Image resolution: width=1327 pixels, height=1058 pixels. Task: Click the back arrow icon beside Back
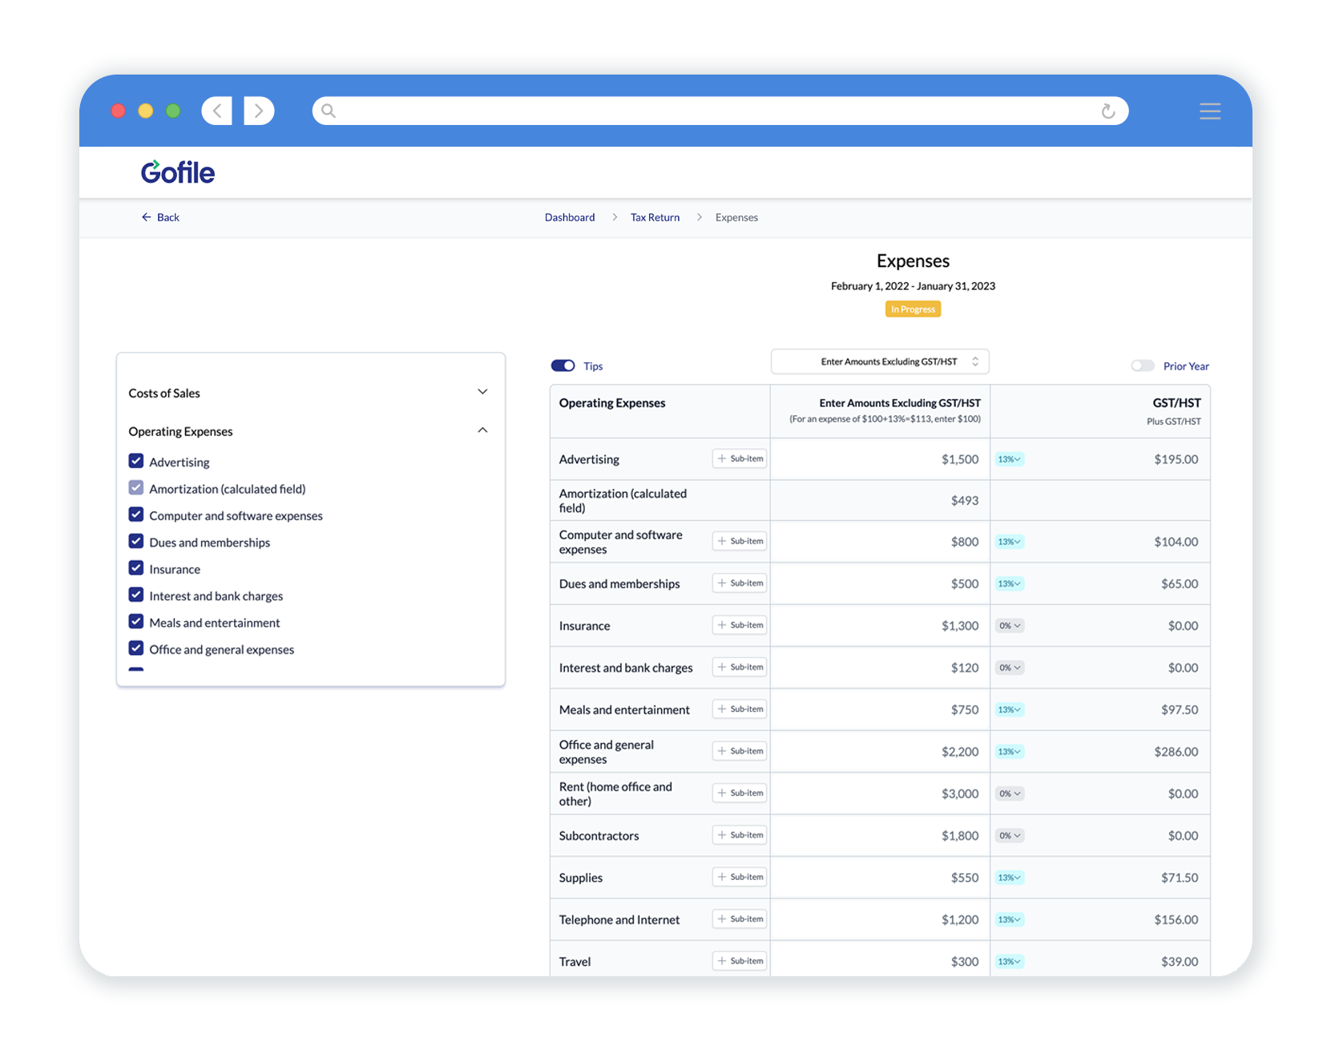coord(145,216)
